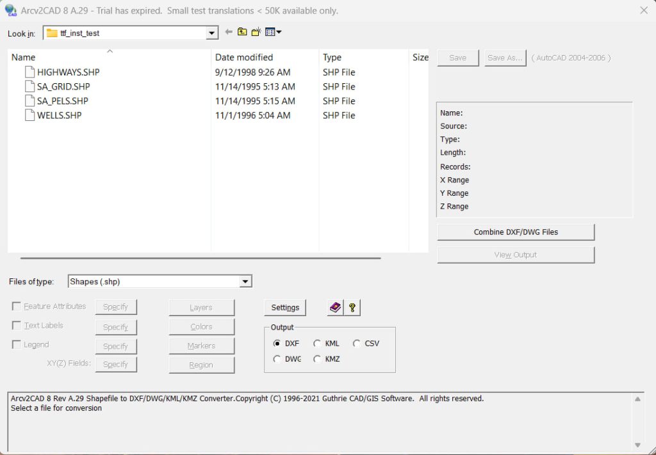Enable the Feature Attributes checkbox
Viewport: 656px width, 455px height.
pyautogui.click(x=16, y=307)
